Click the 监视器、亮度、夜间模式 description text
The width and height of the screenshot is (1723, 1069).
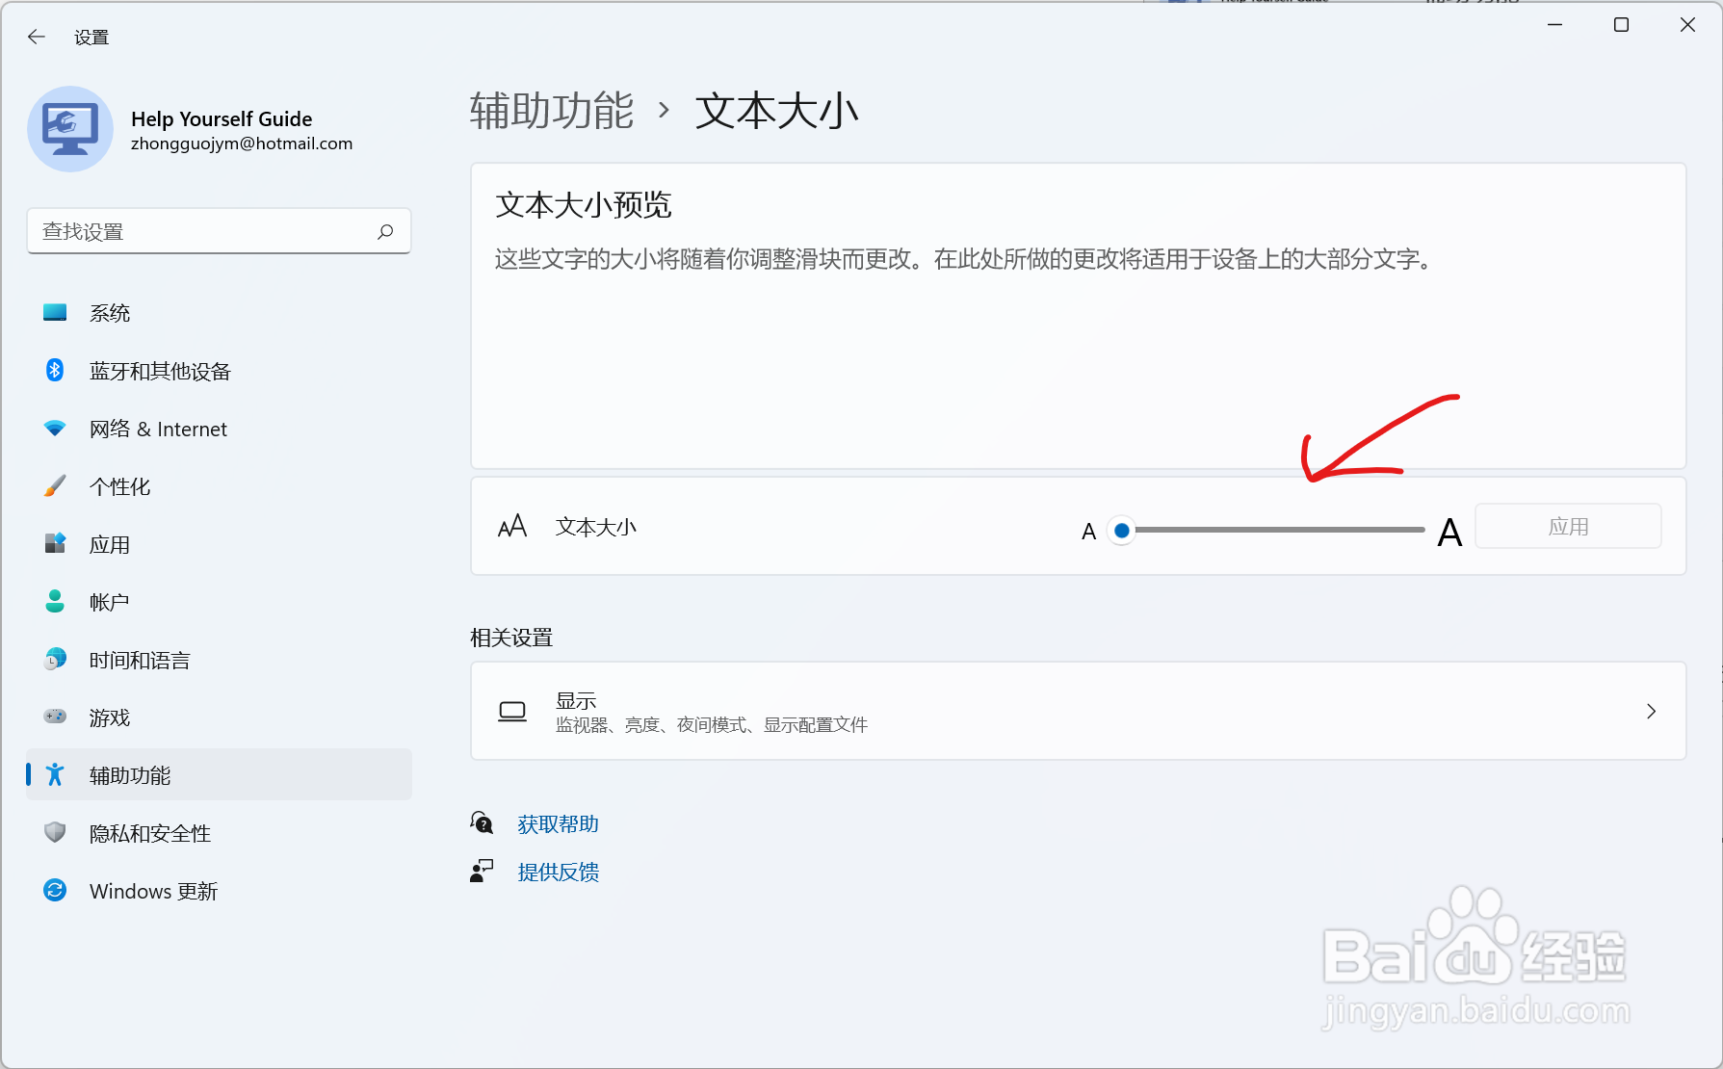[x=712, y=724]
